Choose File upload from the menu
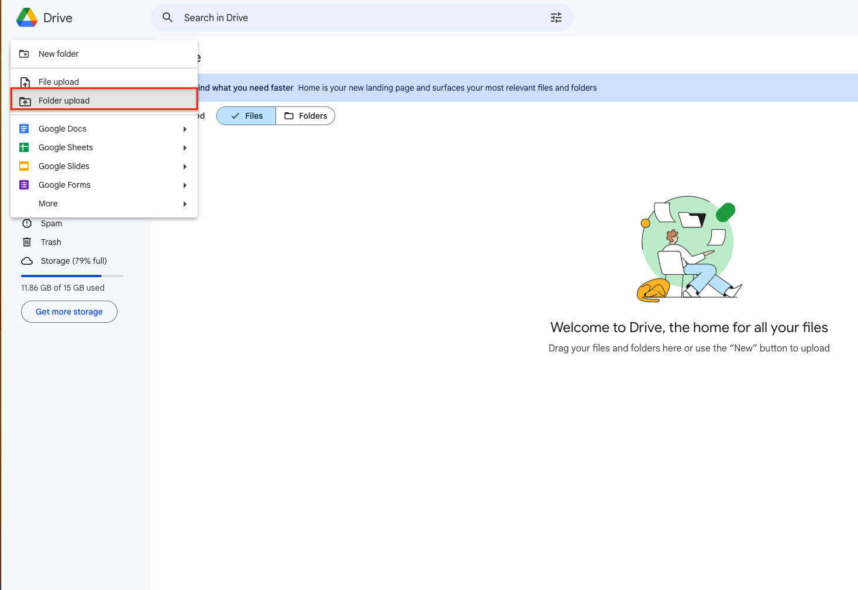The width and height of the screenshot is (858, 590). pyautogui.click(x=104, y=82)
